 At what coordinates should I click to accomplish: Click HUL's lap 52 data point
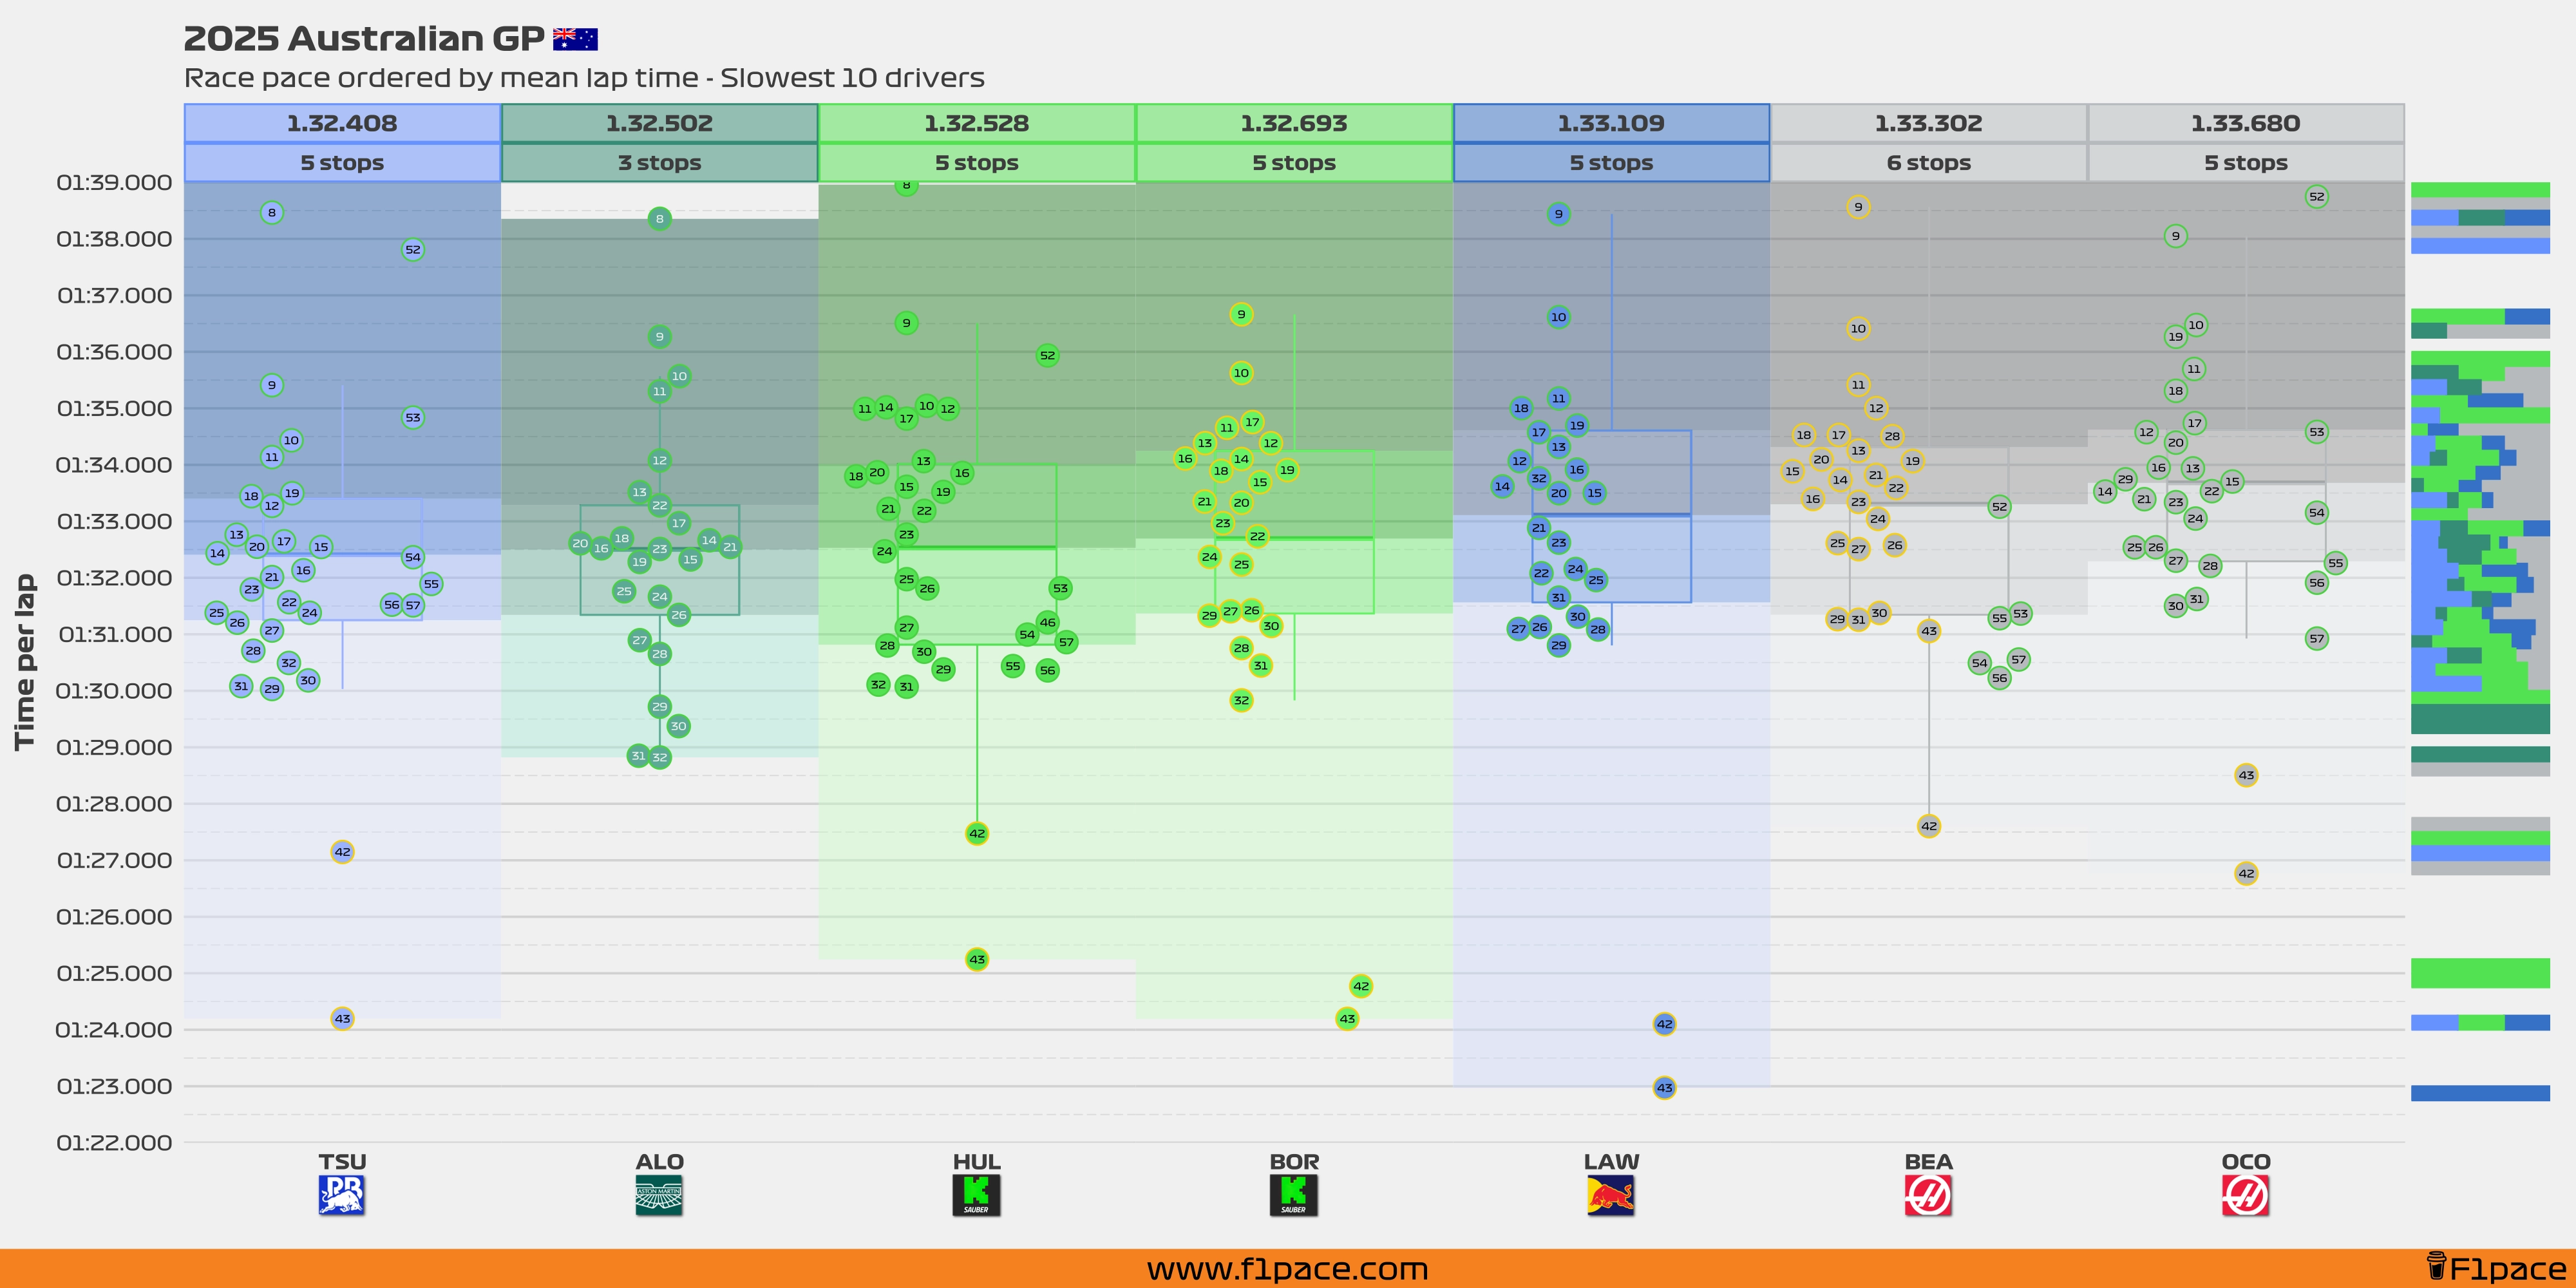coord(1047,355)
